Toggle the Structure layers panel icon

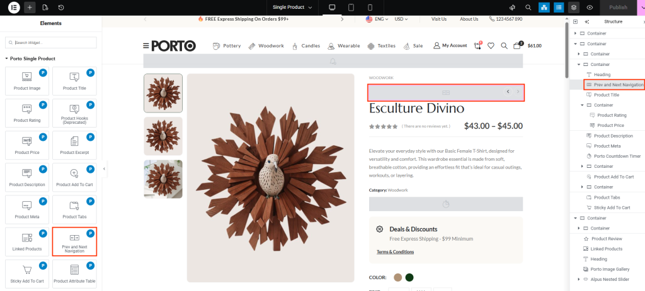573,8
